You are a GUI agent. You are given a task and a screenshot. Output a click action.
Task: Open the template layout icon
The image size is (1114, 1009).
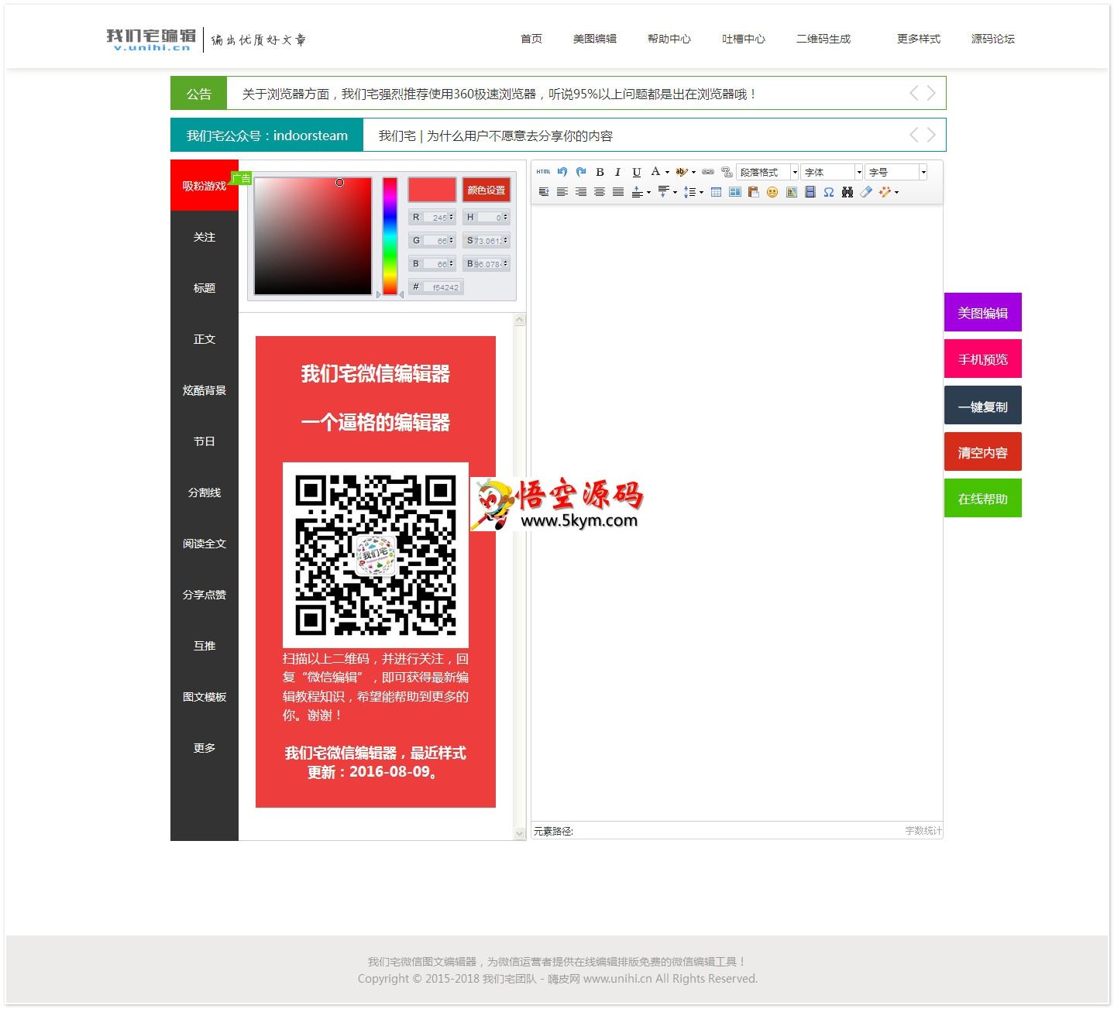735,192
